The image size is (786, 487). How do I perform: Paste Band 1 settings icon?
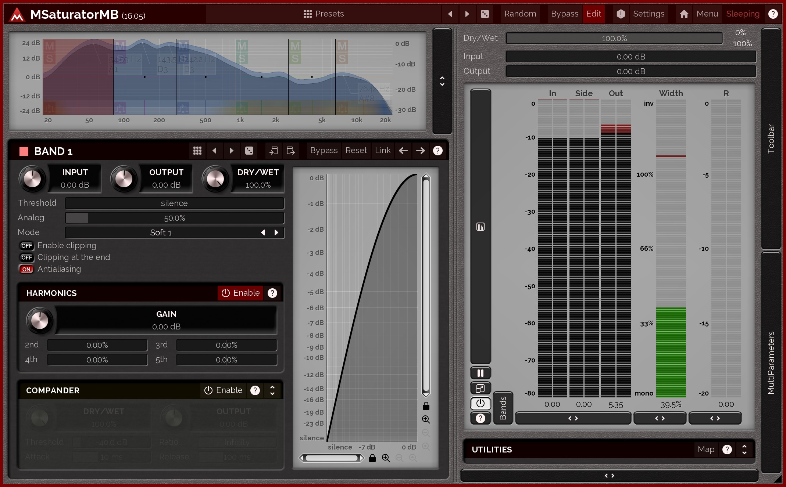[291, 151]
